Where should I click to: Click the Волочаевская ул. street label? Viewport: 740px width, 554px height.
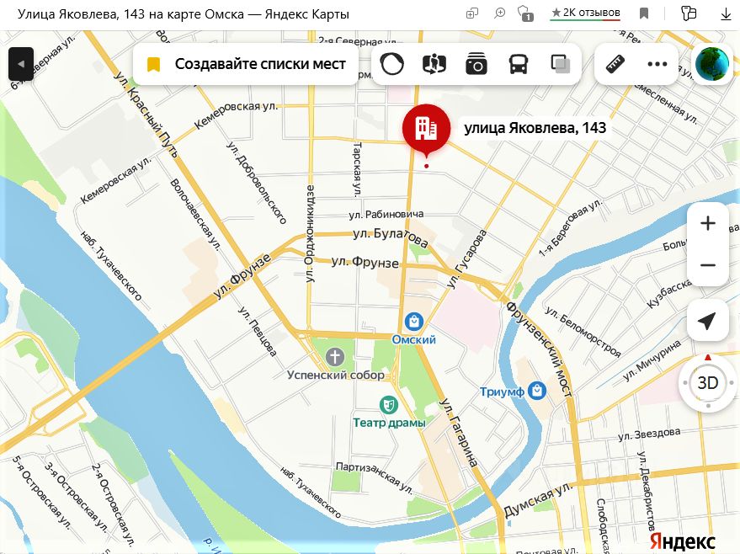[195, 214]
